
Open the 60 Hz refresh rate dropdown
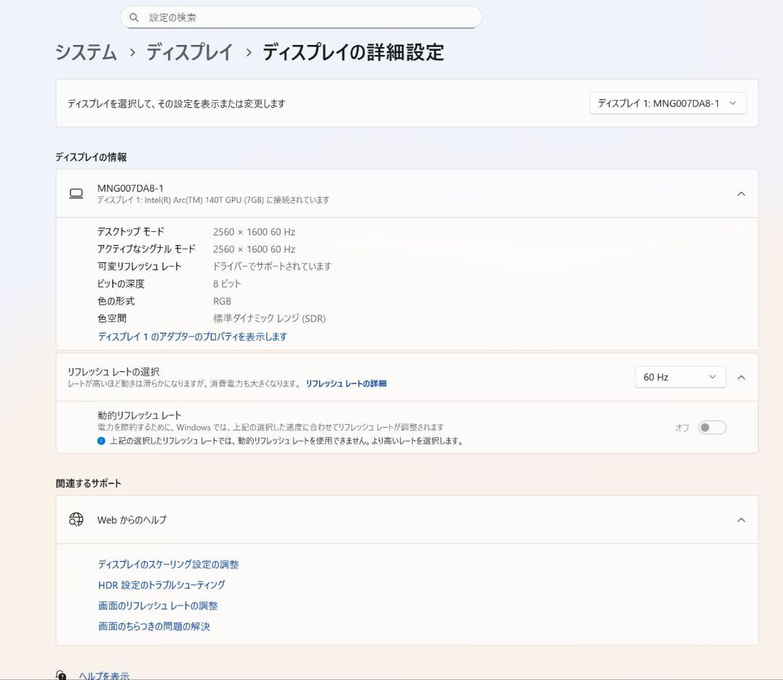point(679,376)
